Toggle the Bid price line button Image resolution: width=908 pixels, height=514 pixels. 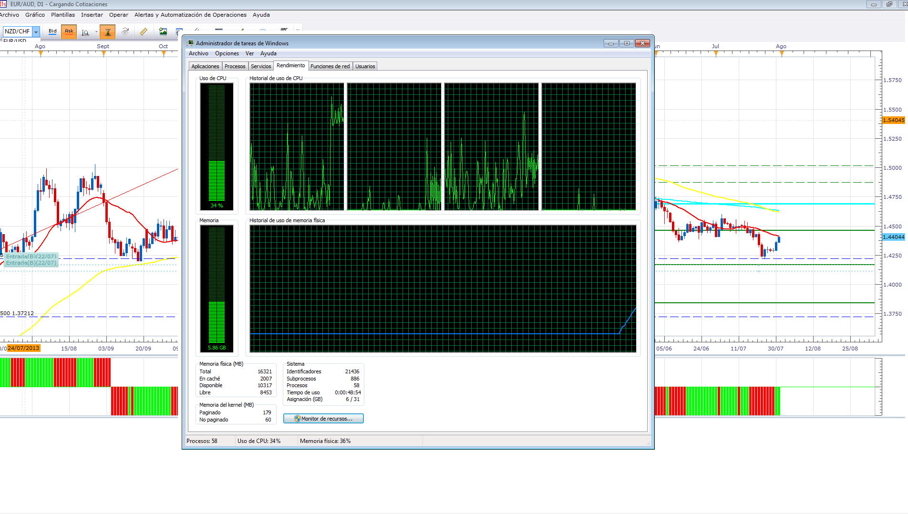click(52, 31)
